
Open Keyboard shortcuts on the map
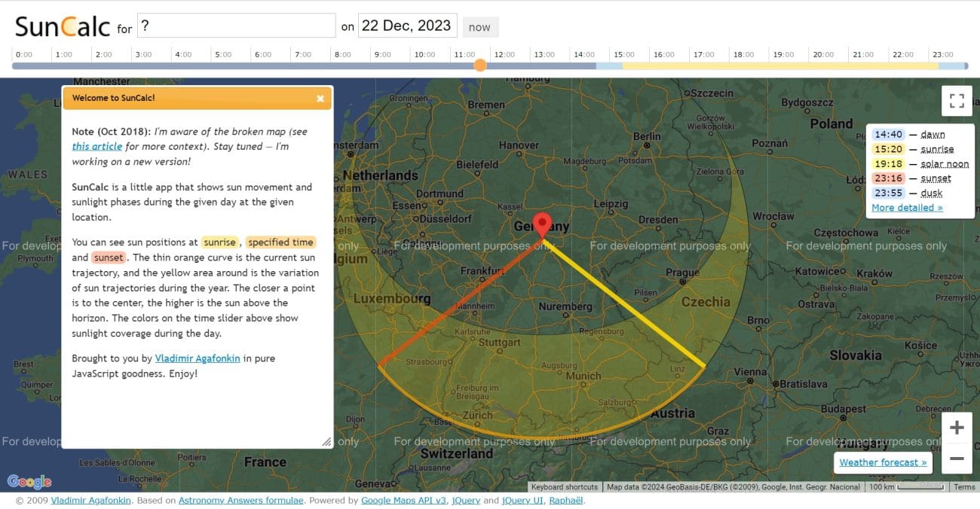coord(565,487)
